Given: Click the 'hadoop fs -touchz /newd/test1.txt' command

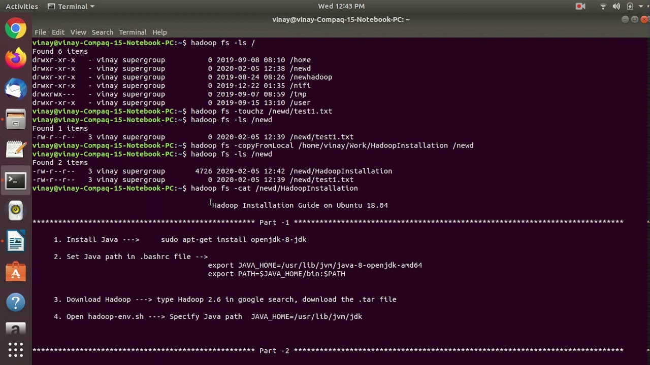Looking at the screenshot, I should 262,111.
